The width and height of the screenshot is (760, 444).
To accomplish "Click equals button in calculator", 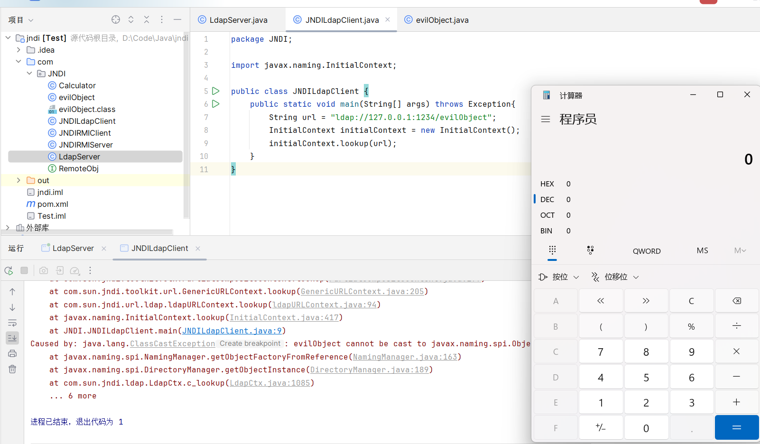I will (737, 427).
